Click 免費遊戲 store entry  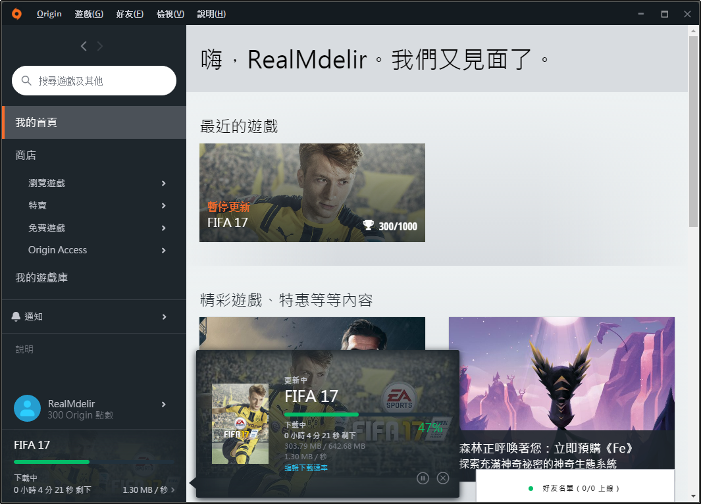(47, 228)
